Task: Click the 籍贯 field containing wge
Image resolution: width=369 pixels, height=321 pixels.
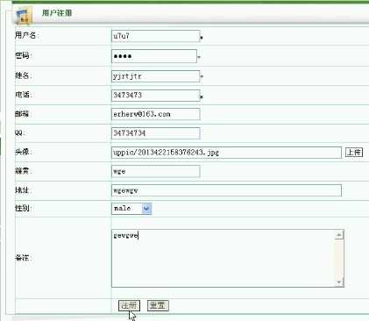Action: [156, 171]
